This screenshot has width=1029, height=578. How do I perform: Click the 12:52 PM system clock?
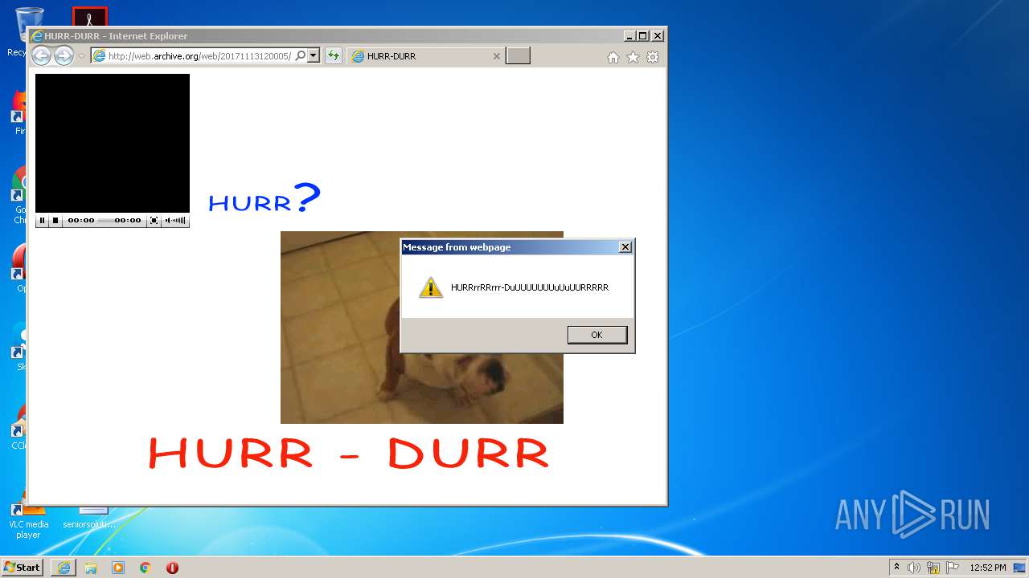point(988,568)
